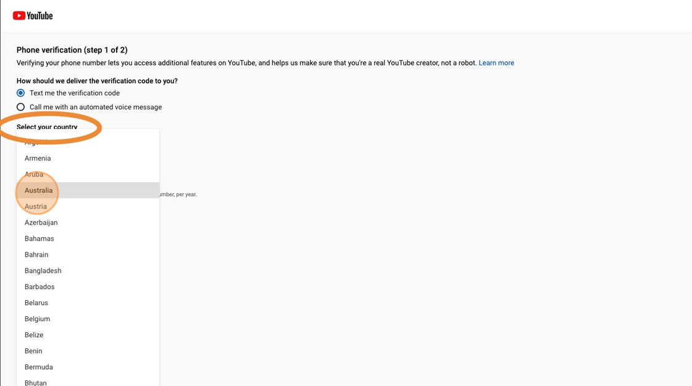692x386 pixels.
Task: Choose Armenia from the country list
Action: [x=88, y=158]
